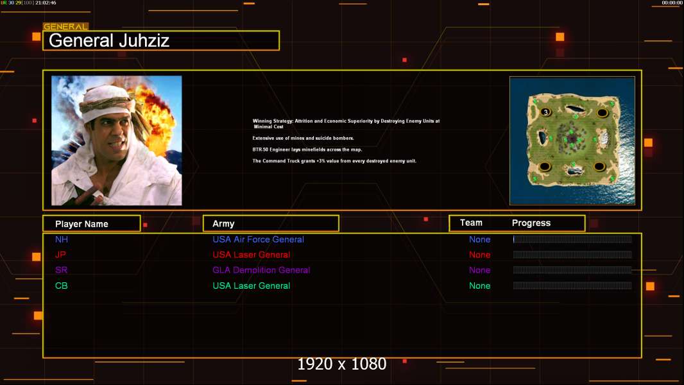Image resolution: width=684 pixels, height=385 pixels.
Task: Select player name SR
Action: [x=61, y=270]
